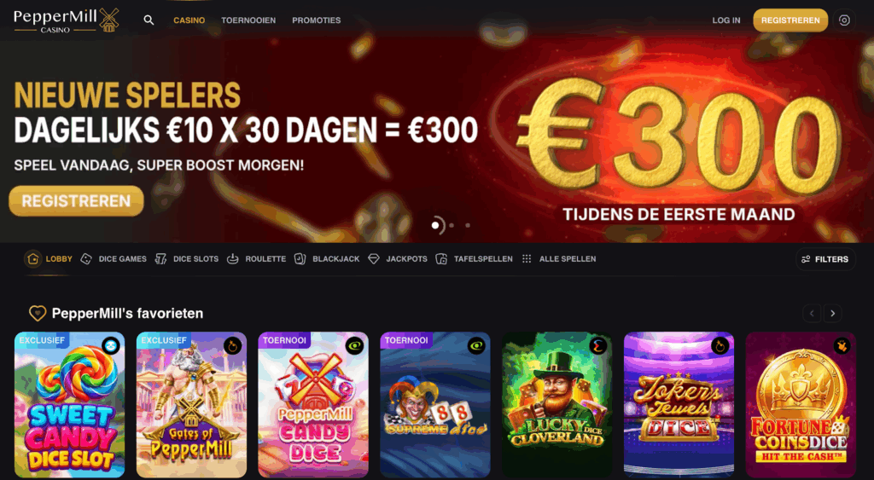Open the Blackjack category

coord(327,259)
